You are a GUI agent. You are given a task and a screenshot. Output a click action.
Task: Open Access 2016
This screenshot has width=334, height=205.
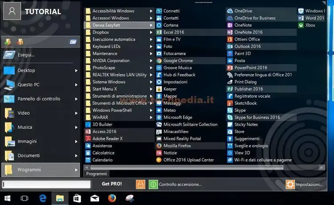pos(119,131)
